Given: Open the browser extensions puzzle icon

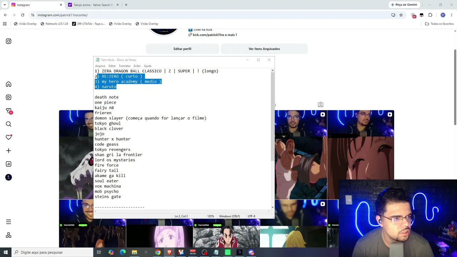Looking at the screenshot, I should click(x=430, y=15).
